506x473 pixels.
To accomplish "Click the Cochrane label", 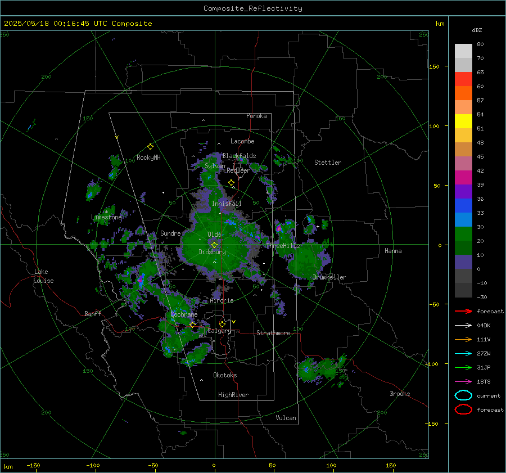I will (184, 314).
